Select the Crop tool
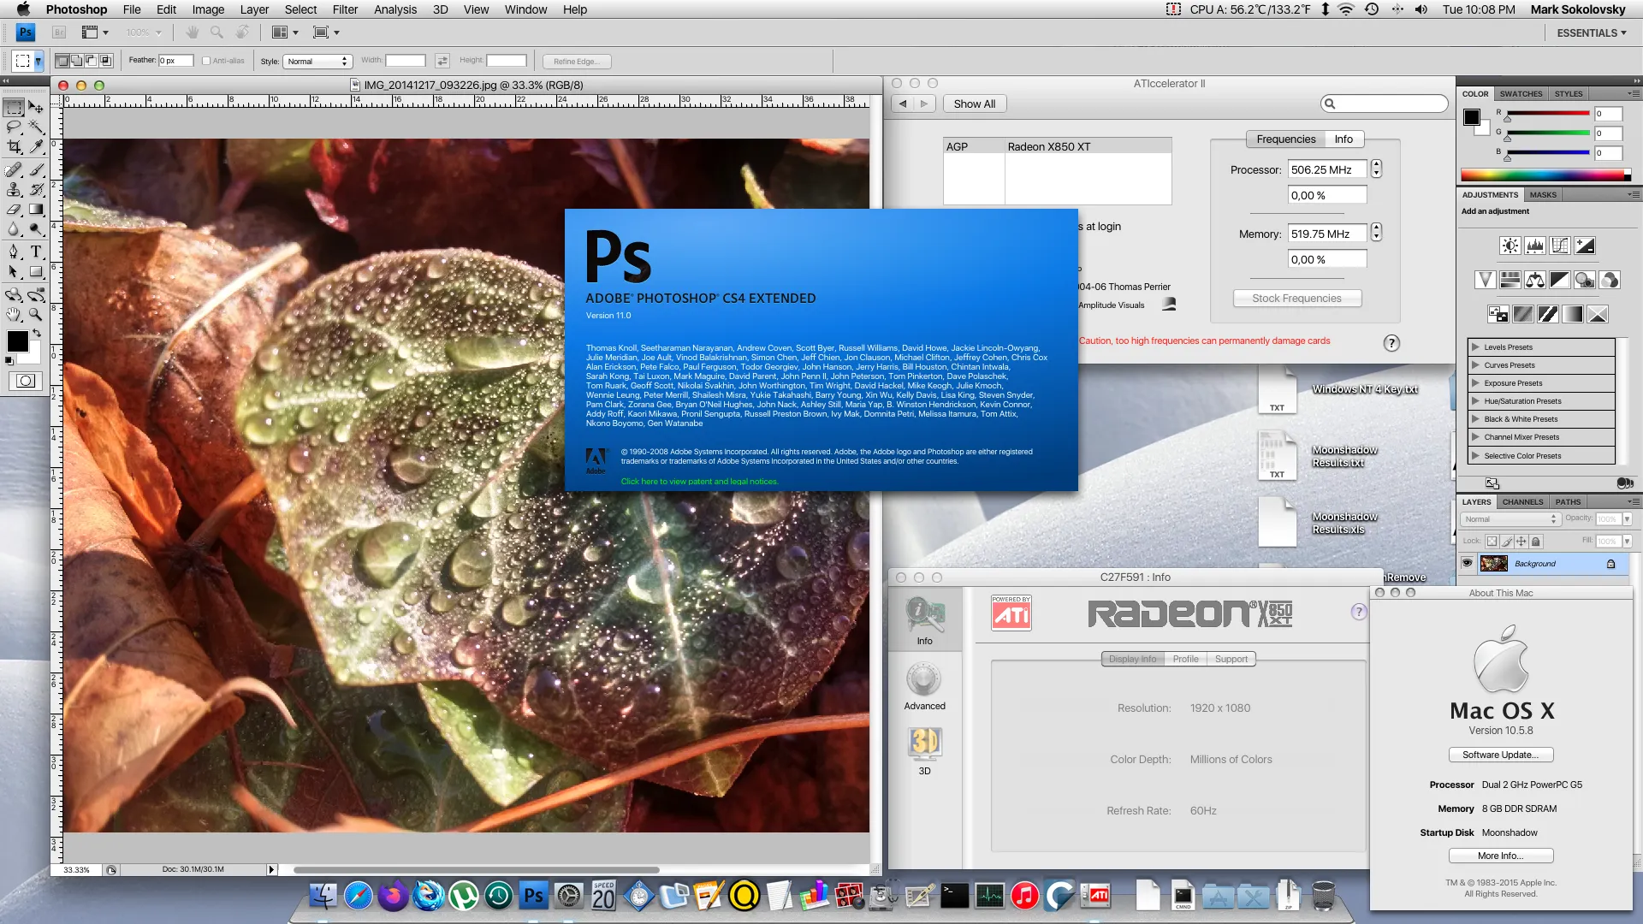The height and width of the screenshot is (924, 1643). click(x=14, y=146)
